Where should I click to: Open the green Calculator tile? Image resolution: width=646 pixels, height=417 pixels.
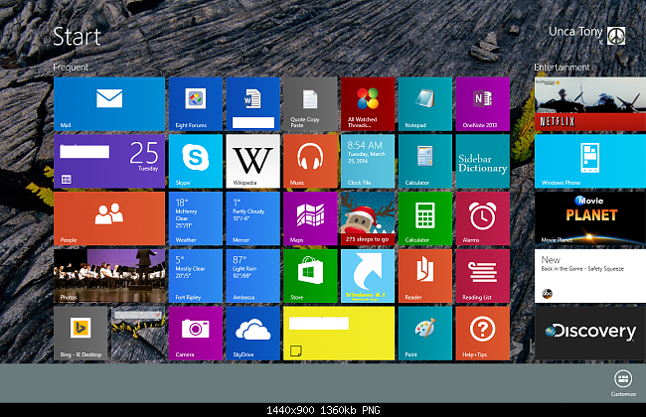(x=425, y=218)
